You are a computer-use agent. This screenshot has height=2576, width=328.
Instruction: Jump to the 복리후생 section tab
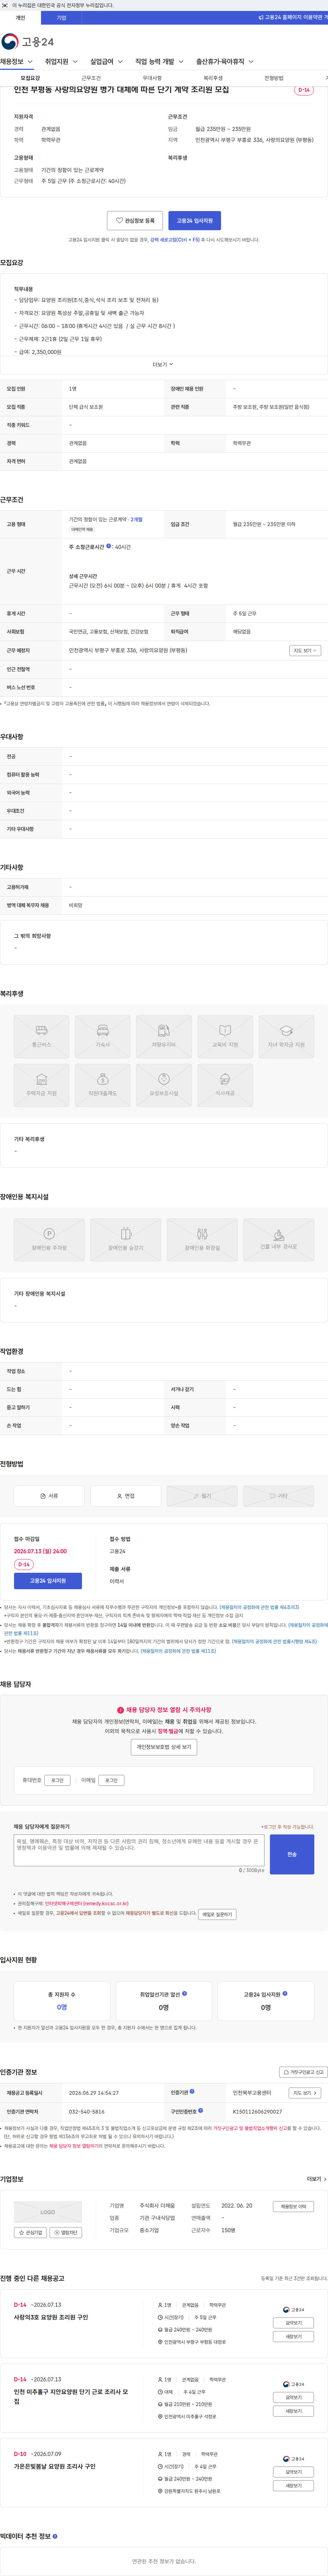click(x=213, y=78)
